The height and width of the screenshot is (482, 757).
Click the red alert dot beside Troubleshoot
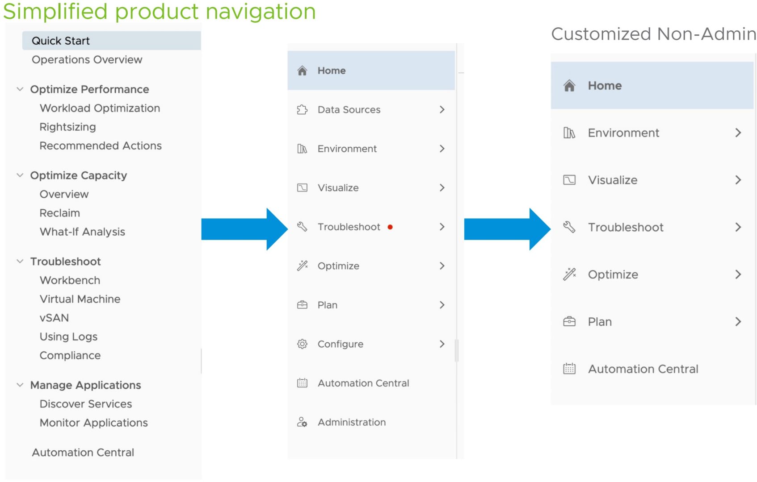point(390,227)
